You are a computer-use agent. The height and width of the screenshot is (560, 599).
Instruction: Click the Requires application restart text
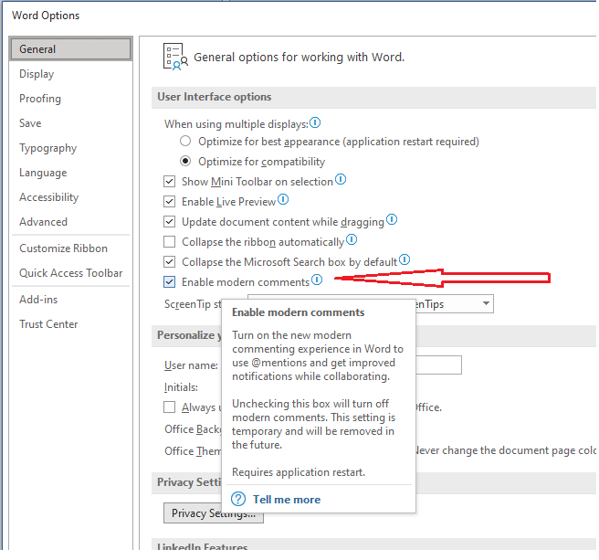point(299,472)
